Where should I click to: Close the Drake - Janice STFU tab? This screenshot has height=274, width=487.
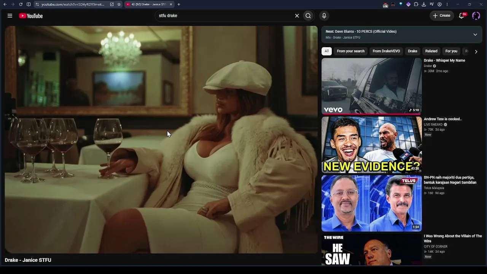click(x=171, y=4)
